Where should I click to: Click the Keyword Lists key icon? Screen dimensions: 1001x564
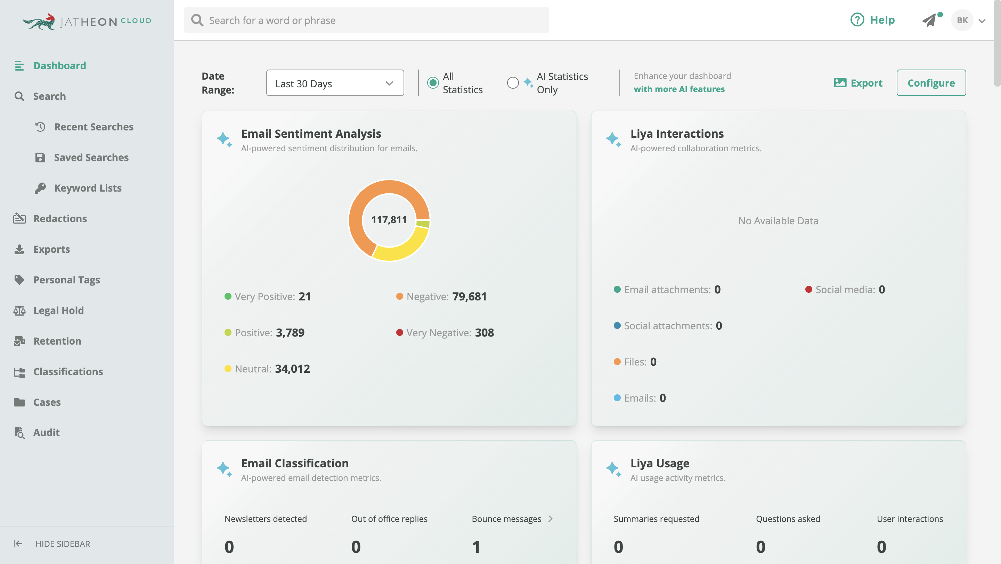[40, 188]
